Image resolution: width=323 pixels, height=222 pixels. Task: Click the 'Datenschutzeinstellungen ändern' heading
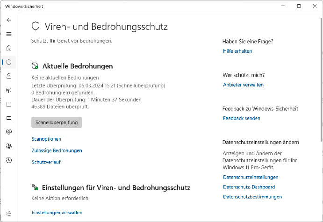point(261,142)
